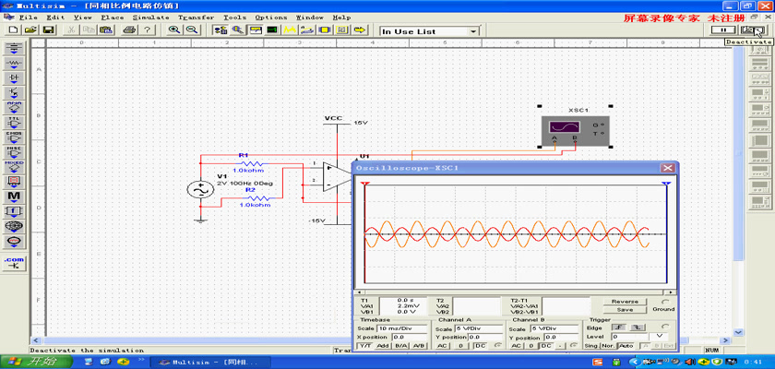775x369 pixels.
Task: Set Channel B coupling to DC
Action: (x=545, y=346)
